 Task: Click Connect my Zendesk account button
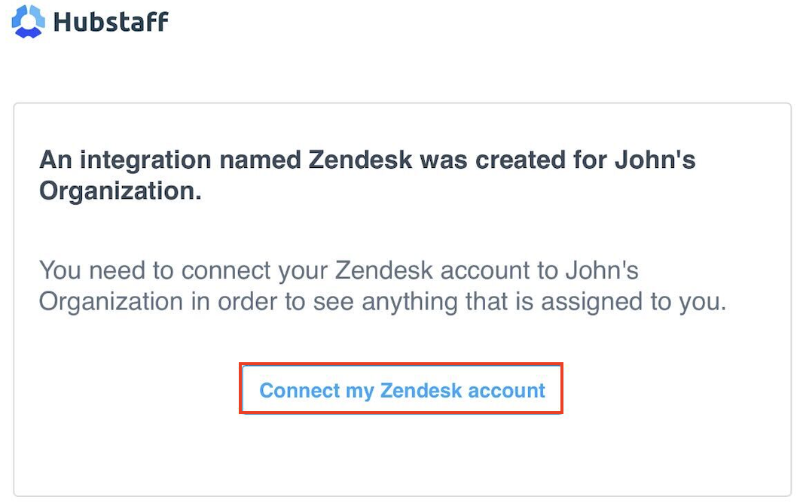coord(401,389)
